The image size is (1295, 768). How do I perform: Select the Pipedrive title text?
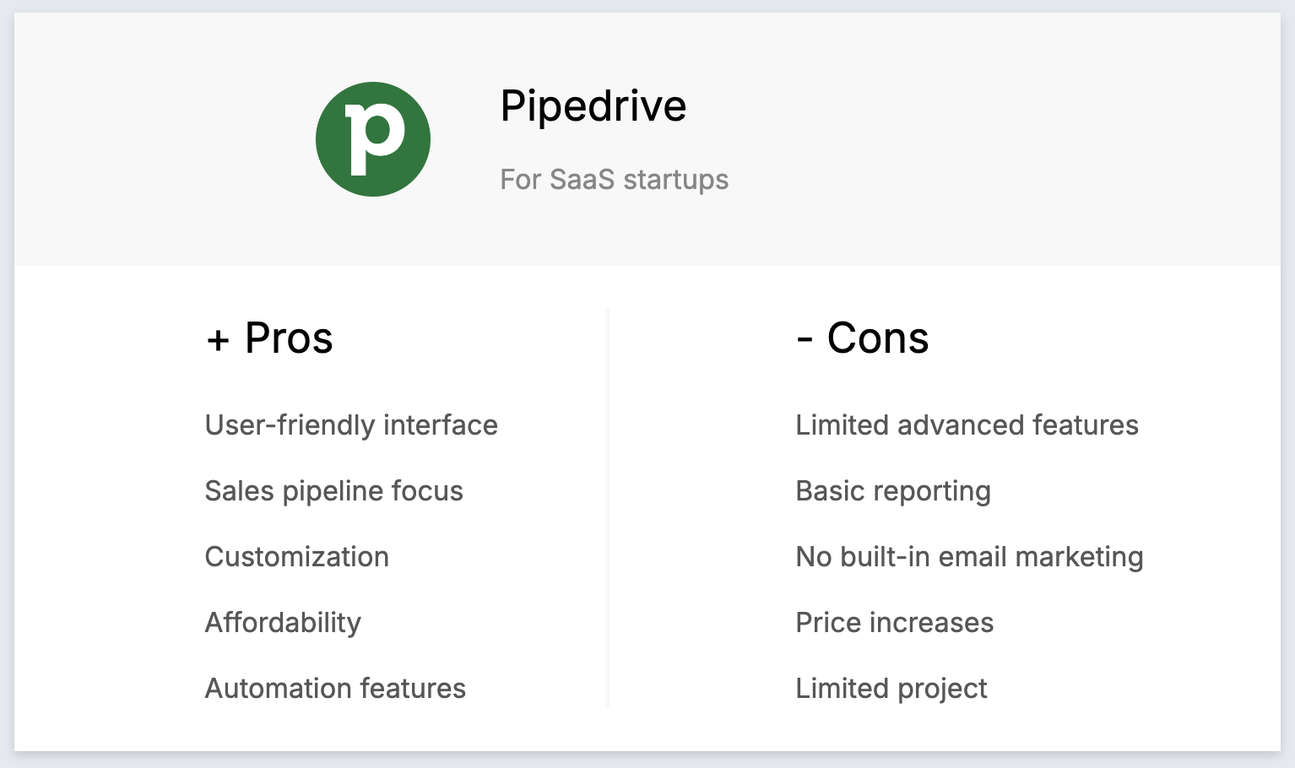click(593, 106)
